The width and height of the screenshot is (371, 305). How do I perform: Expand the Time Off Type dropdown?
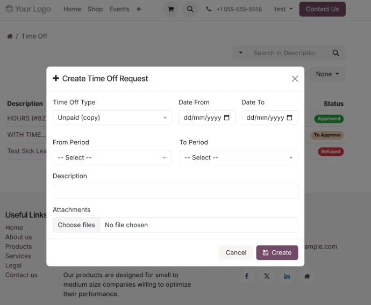tap(112, 118)
